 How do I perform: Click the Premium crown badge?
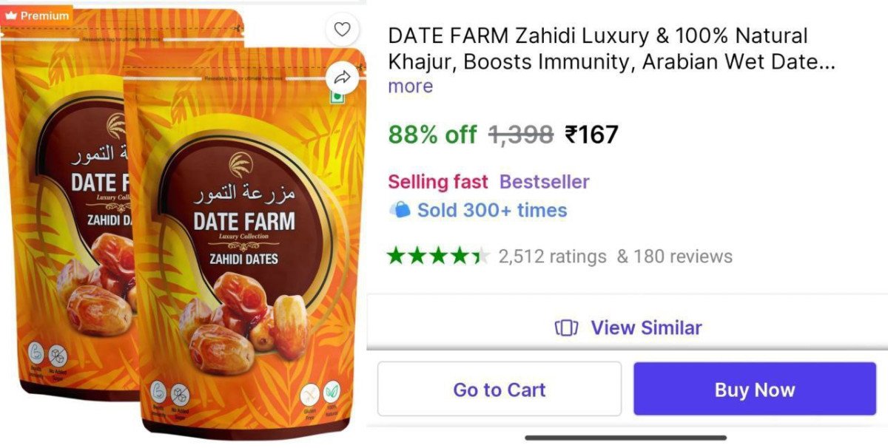[x=37, y=16]
